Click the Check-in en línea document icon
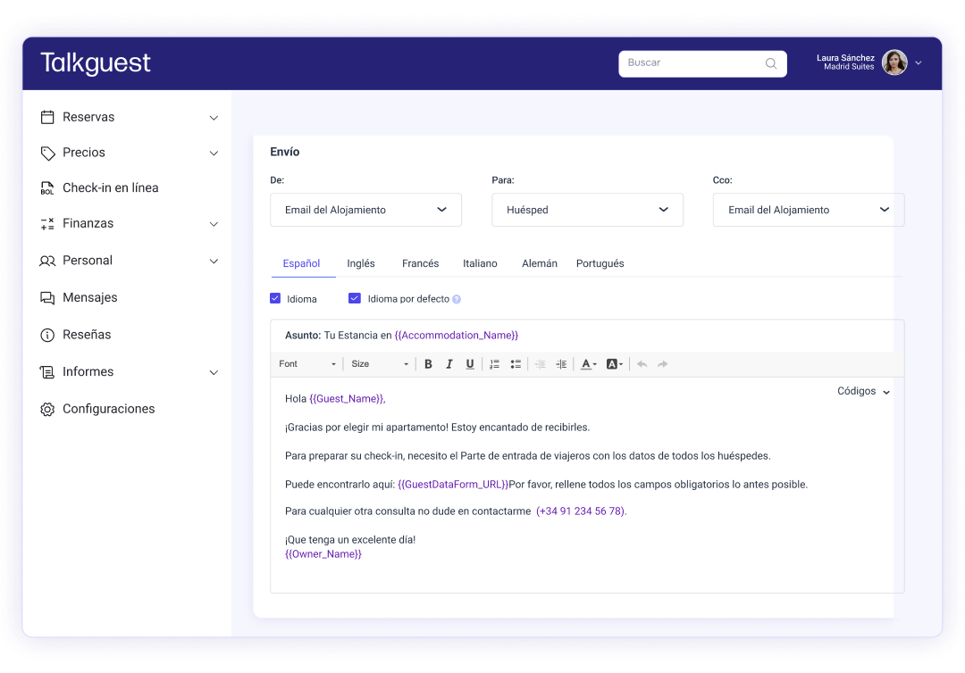The height and width of the screenshot is (673, 965). pos(47,188)
